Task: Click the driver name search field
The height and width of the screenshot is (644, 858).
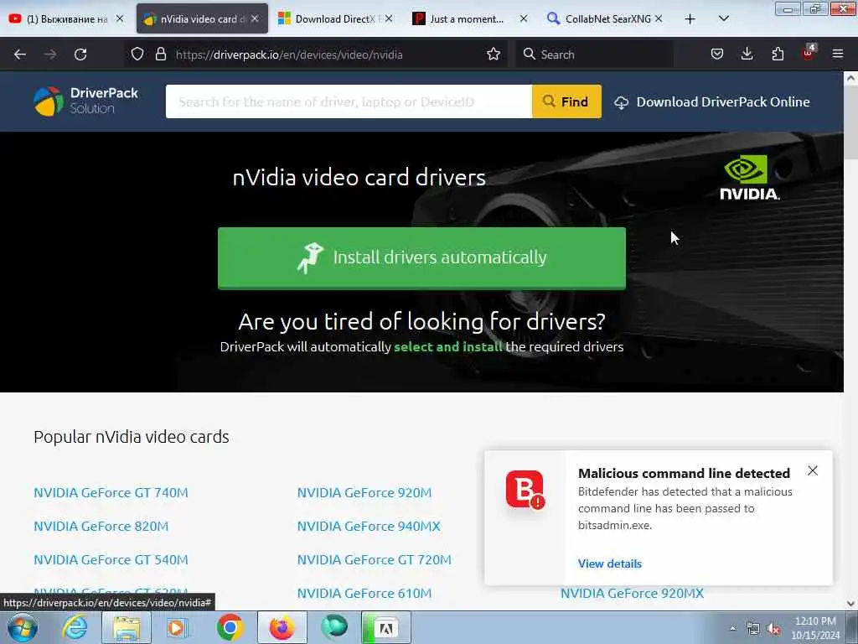Action: pyautogui.click(x=349, y=101)
